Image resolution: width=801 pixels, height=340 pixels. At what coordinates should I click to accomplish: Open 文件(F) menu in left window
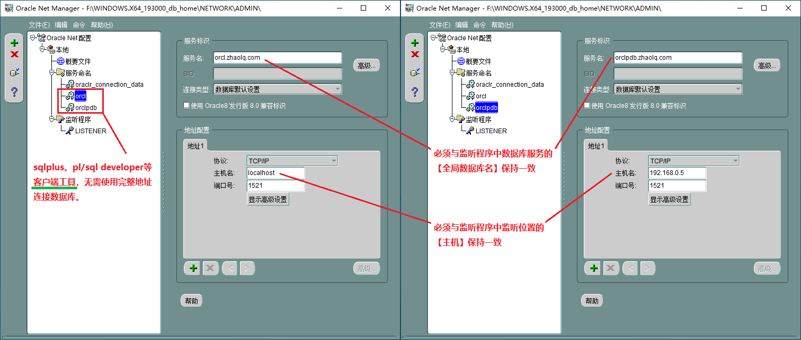[x=39, y=25]
